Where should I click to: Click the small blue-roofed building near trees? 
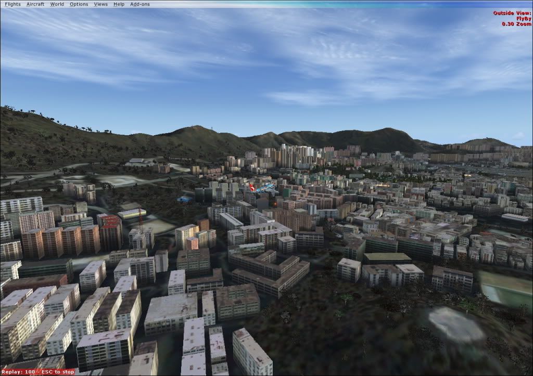click(183, 199)
